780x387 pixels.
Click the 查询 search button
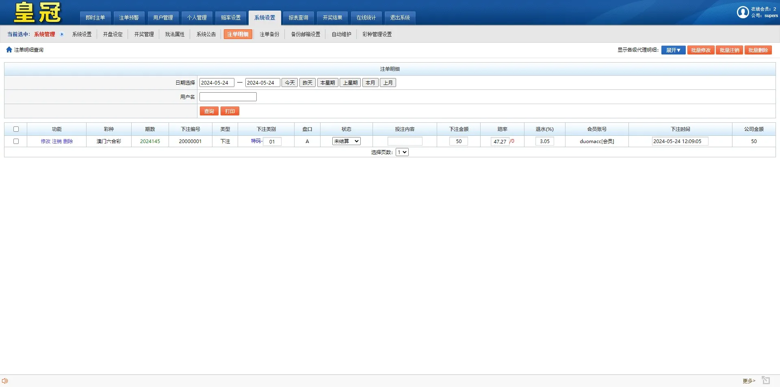coord(209,111)
